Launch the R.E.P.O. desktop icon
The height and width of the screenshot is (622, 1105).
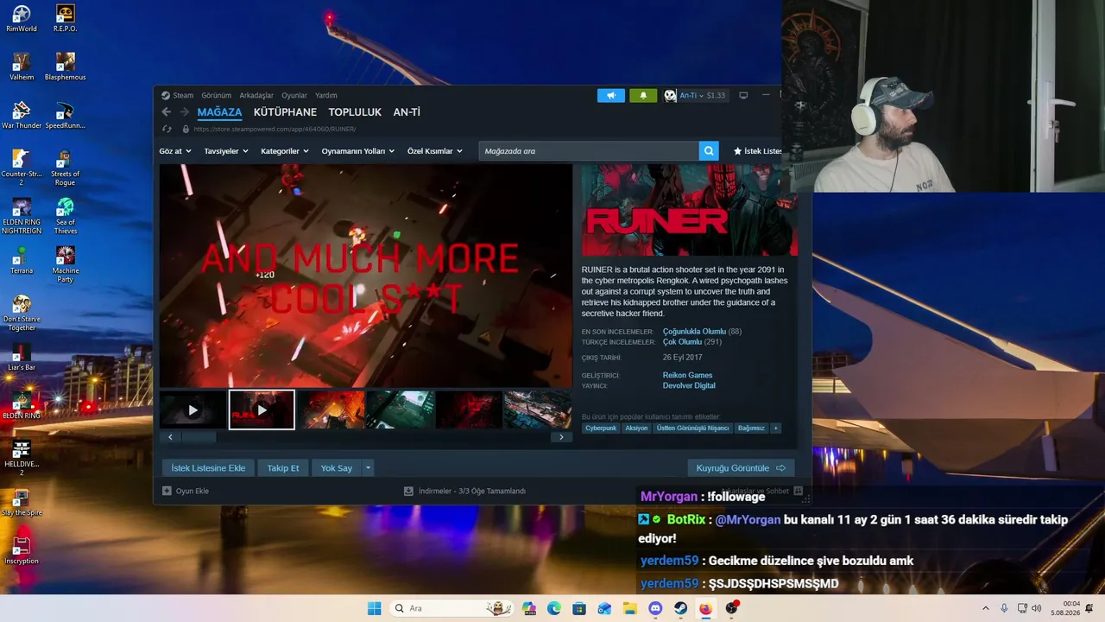tap(65, 18)
